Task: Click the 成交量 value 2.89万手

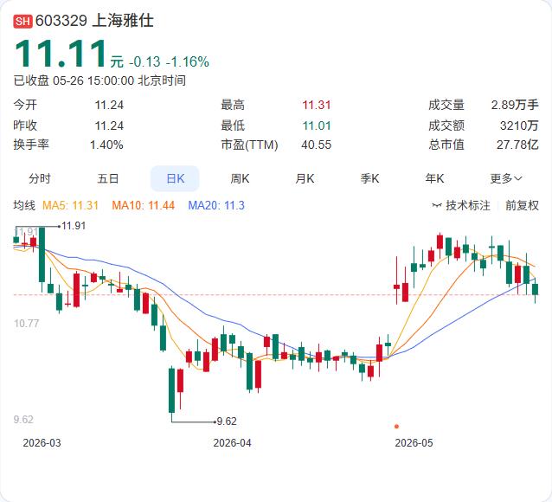Action: (x=515, y=105)
